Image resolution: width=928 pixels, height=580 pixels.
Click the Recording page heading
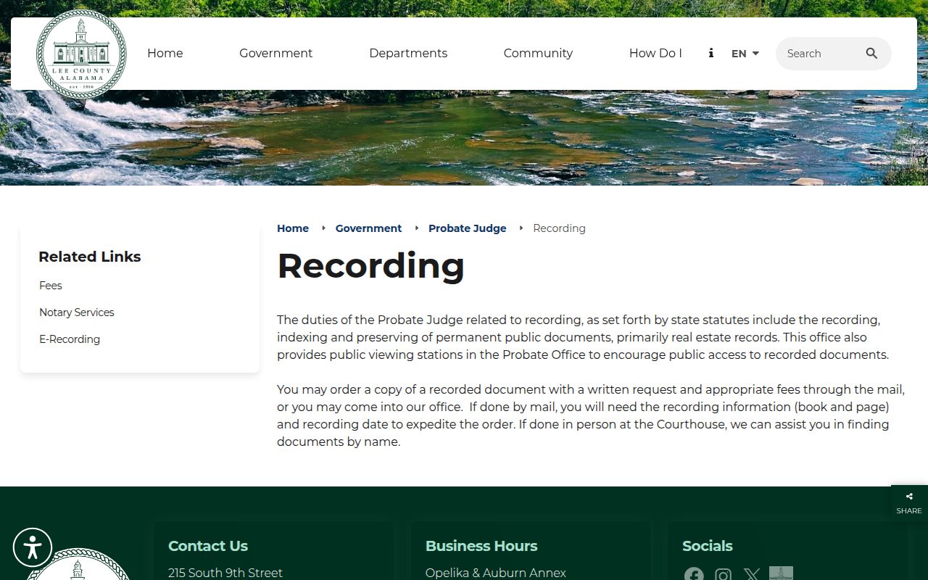pos(370,265)
